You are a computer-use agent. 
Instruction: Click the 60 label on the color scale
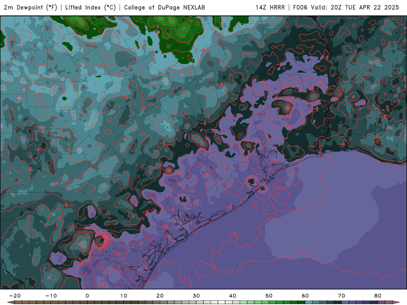click(x=305, y=296)
